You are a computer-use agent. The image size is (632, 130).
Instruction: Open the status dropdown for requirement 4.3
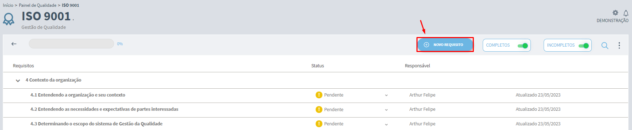click(x=386, y=124)
